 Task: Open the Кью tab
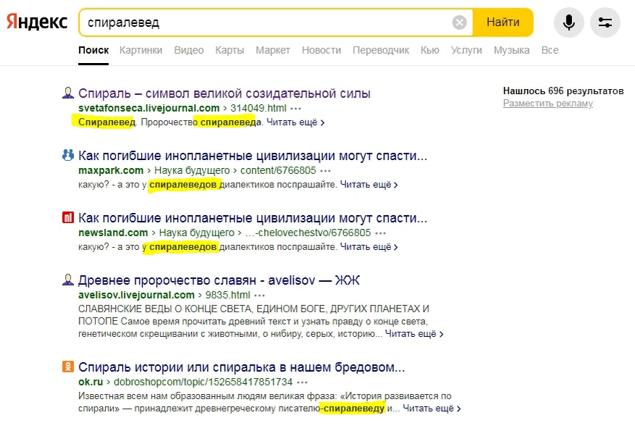pyautogui.click(x=429, y=50)
